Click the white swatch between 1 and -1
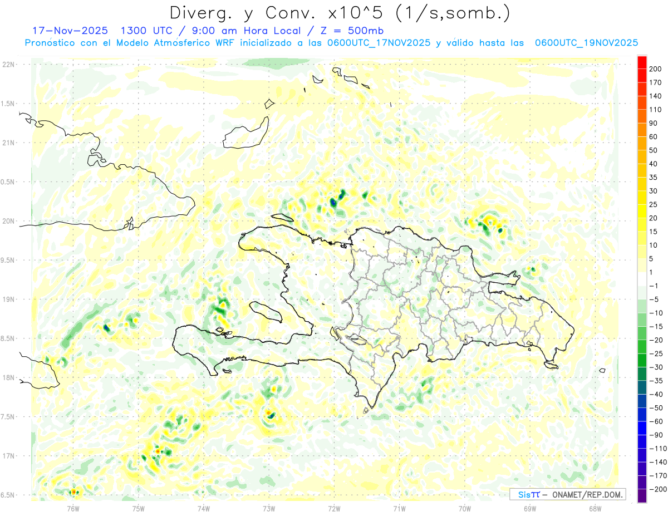 [x=642, y=279]
